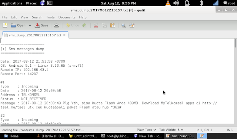Click the clock Sat Aug 12, 9:56 PM

118,3
